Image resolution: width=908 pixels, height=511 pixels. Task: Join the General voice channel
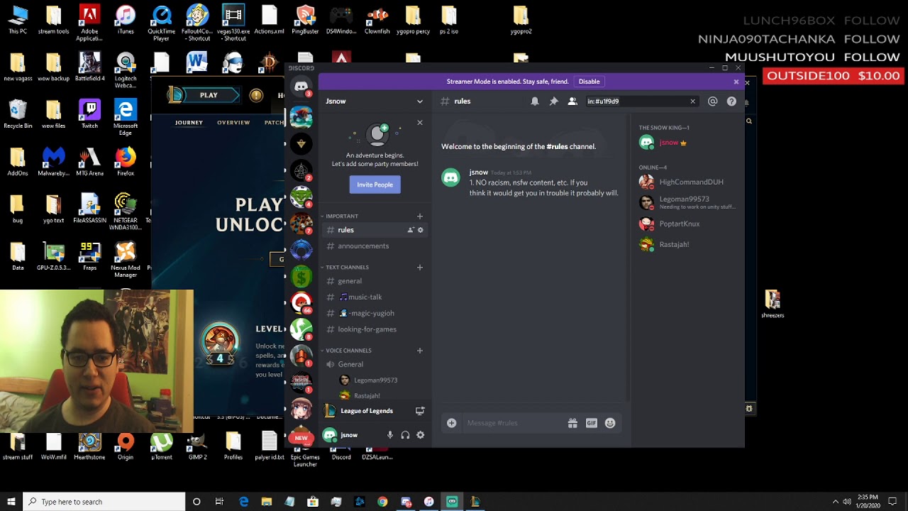tap(375, 365)
